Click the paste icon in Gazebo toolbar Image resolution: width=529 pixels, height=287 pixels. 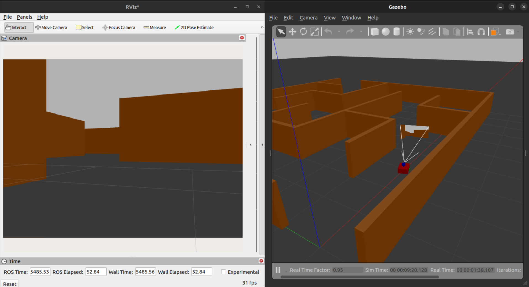[457, 32]
